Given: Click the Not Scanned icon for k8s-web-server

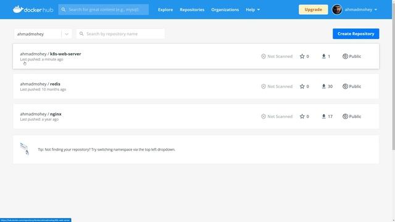Looking at the screenshot, I should (x=264, y=56).
